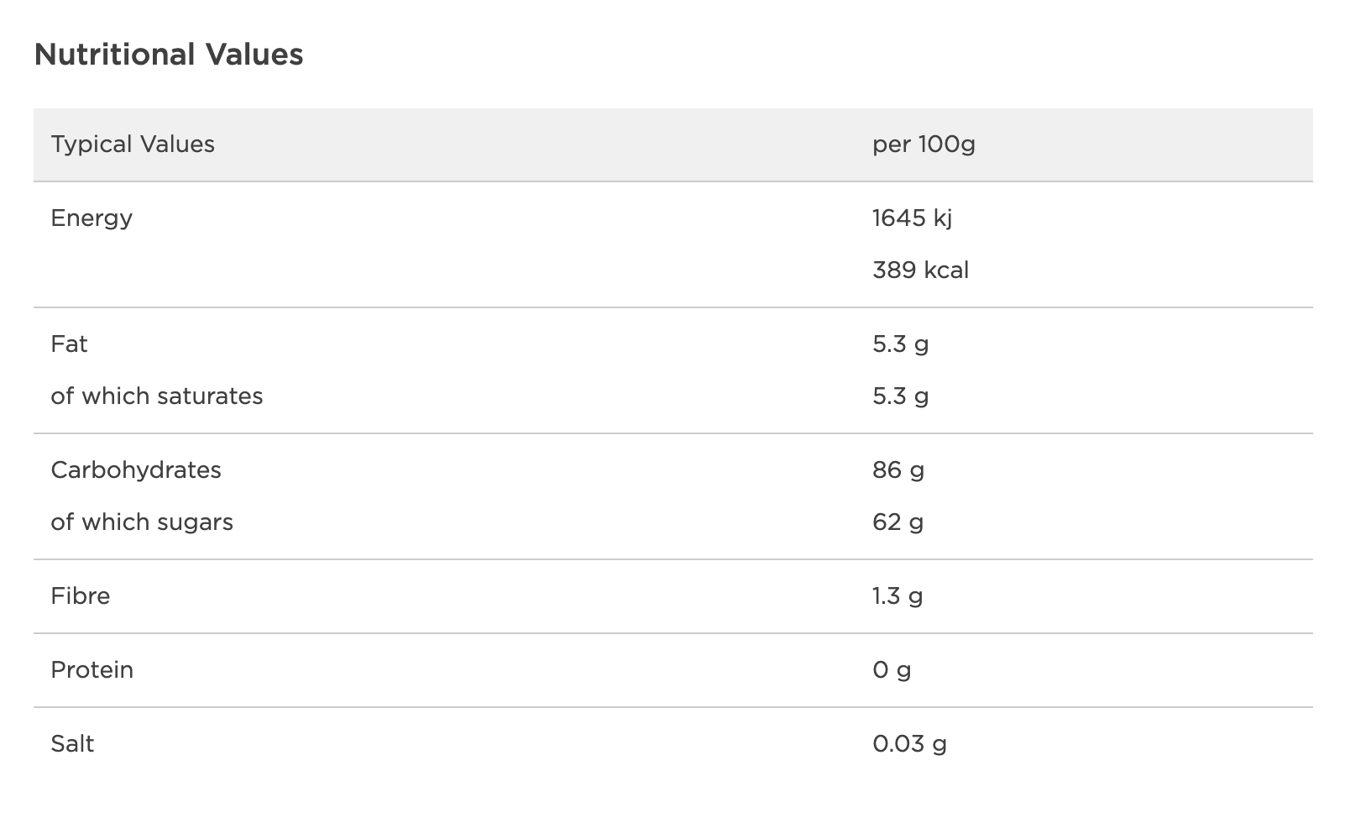The image size is (1345, 813).
Task: Select the Salt row label
Action: pos(72,744)
